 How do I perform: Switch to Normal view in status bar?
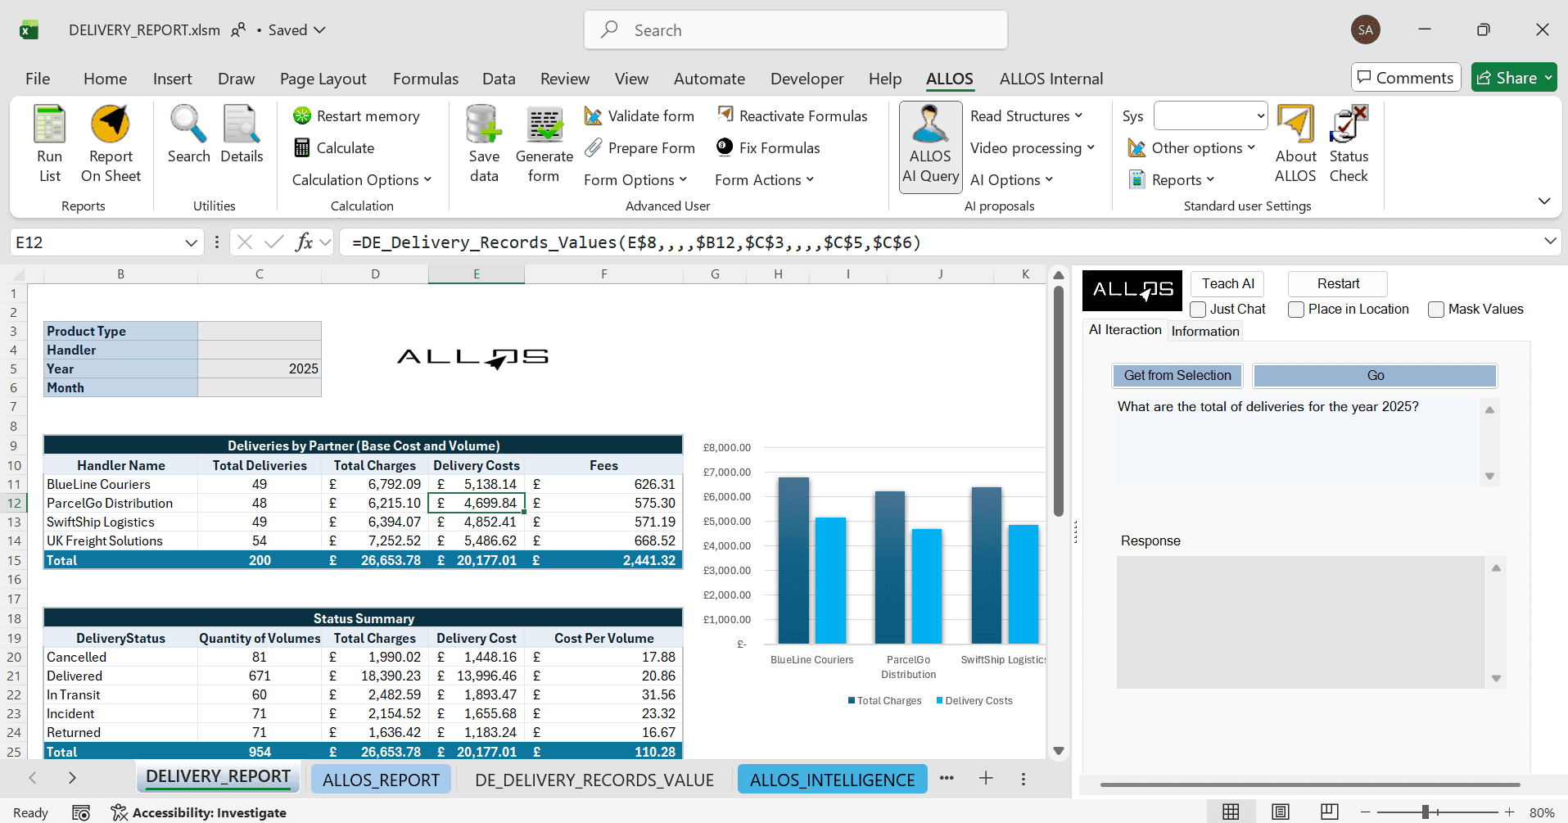(x=1231, y=812)
